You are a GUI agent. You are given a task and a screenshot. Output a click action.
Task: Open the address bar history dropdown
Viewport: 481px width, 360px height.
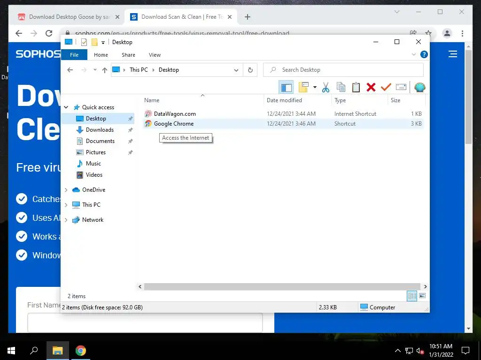[x=236, y=70]
